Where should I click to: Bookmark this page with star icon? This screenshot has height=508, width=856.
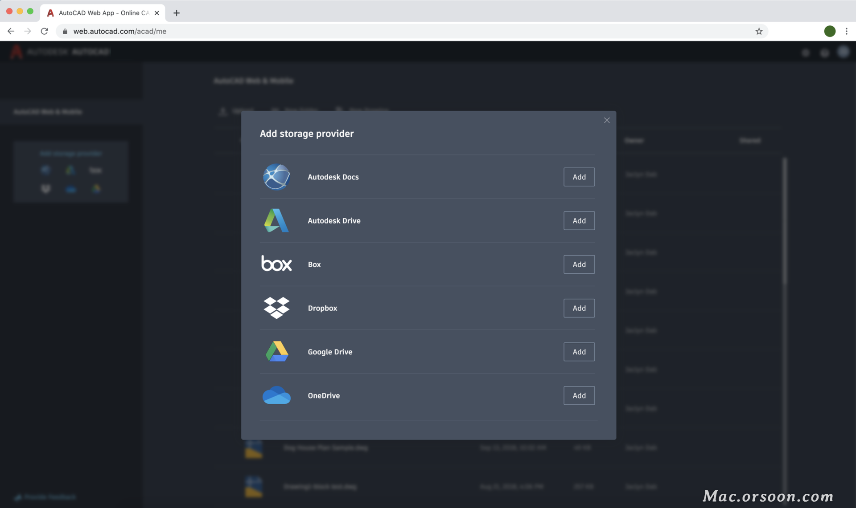(759, 31)
